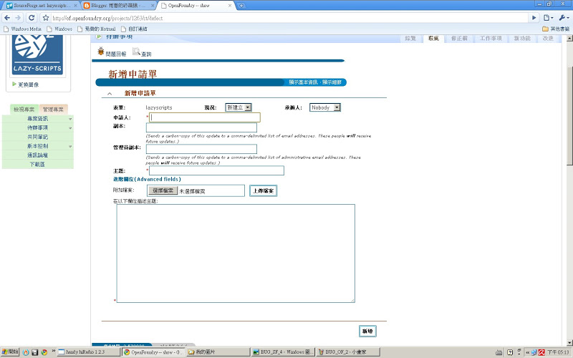Click the browser forward arrow
Image resolution: width=573 pixels, height=358 pixels.
[18, 17]
